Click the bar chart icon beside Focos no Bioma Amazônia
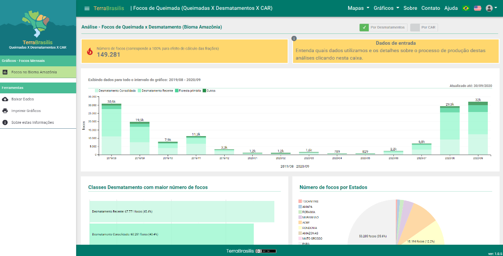 [5, 72]
